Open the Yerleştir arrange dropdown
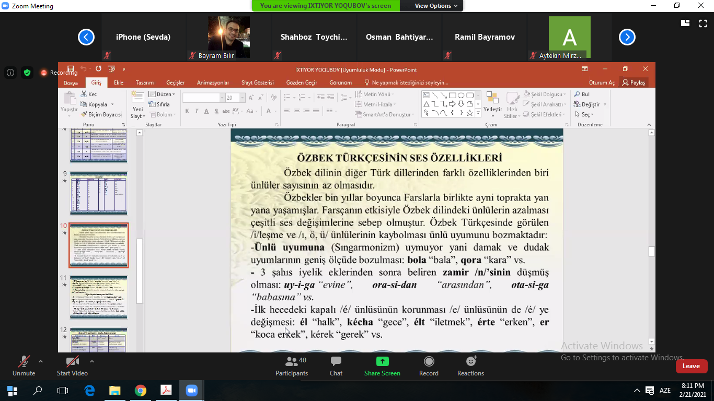The height and width of the screenshot is (401, 714). point(492,104)
